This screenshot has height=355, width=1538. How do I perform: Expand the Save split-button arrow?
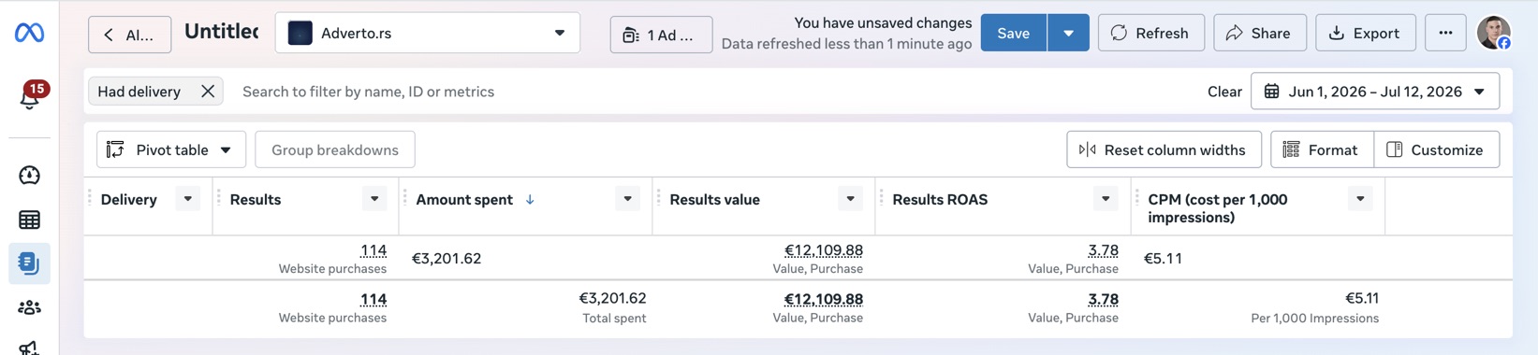(x=1068, y=33)
